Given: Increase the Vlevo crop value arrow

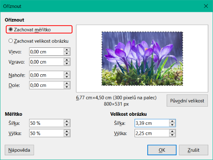Looking at the screenshot, I should tap(67, 50).
